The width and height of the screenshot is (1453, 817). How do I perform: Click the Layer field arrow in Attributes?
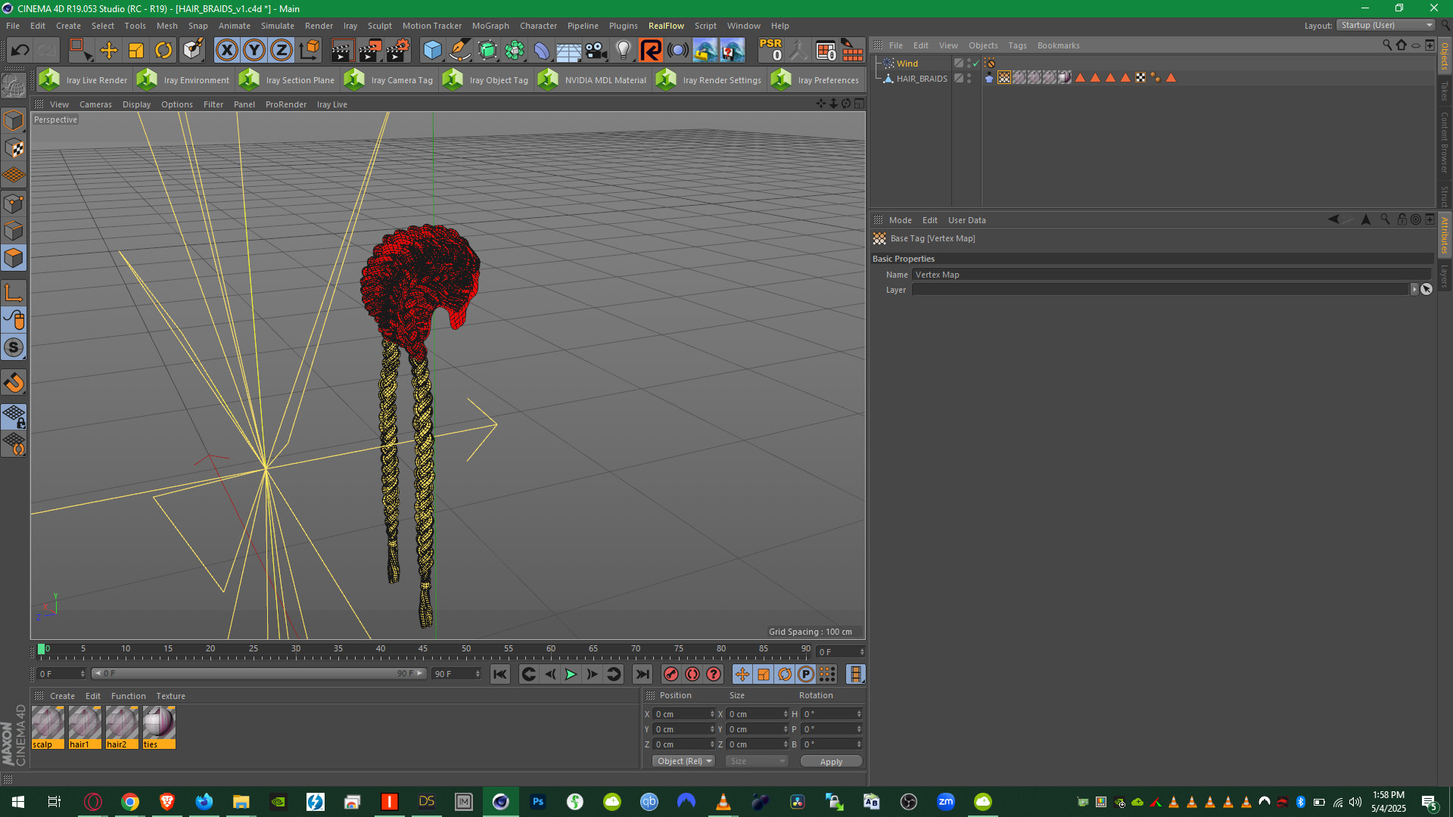1414,290
